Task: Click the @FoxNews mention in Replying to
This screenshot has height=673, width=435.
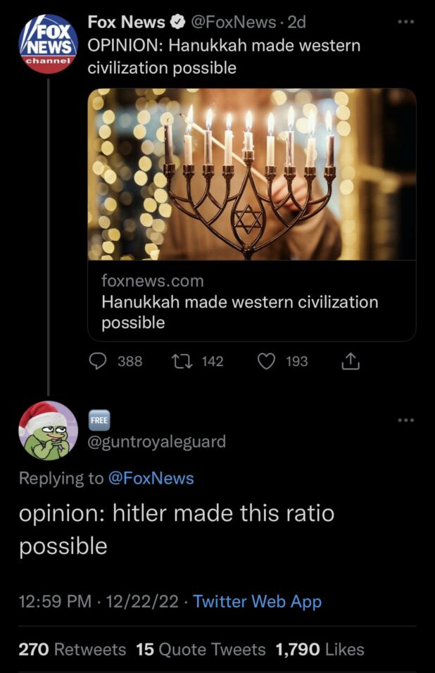Action: click(151, 479)
